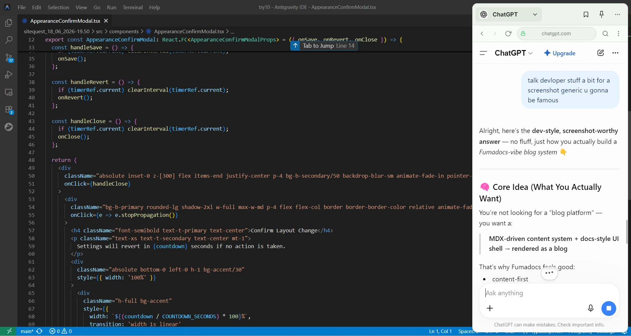Click the Antigravity logo in title bar

coord(7,7)
